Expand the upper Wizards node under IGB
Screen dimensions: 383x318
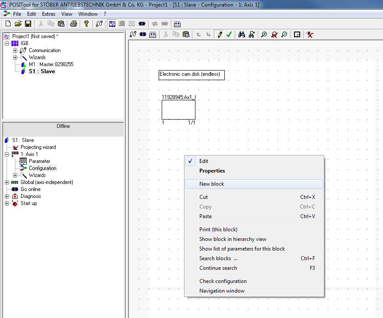point(15,58)
